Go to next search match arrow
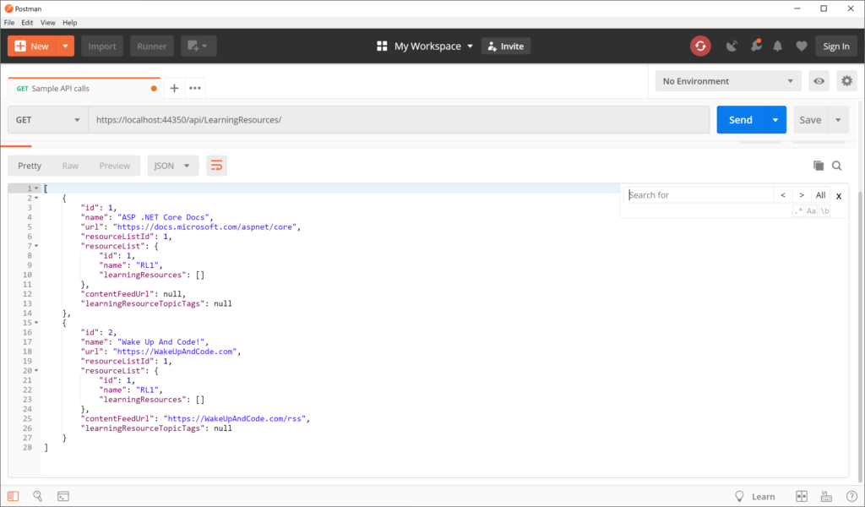This screenshot has width=865, height=507. [802, 194]
